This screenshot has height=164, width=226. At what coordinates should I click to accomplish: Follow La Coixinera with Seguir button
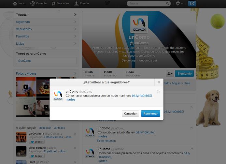tap(37, 142)
